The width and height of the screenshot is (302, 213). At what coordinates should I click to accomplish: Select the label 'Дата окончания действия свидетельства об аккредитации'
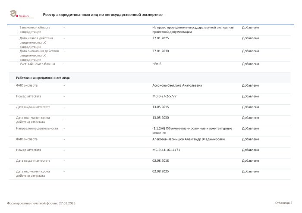click(x=39, y=55)
